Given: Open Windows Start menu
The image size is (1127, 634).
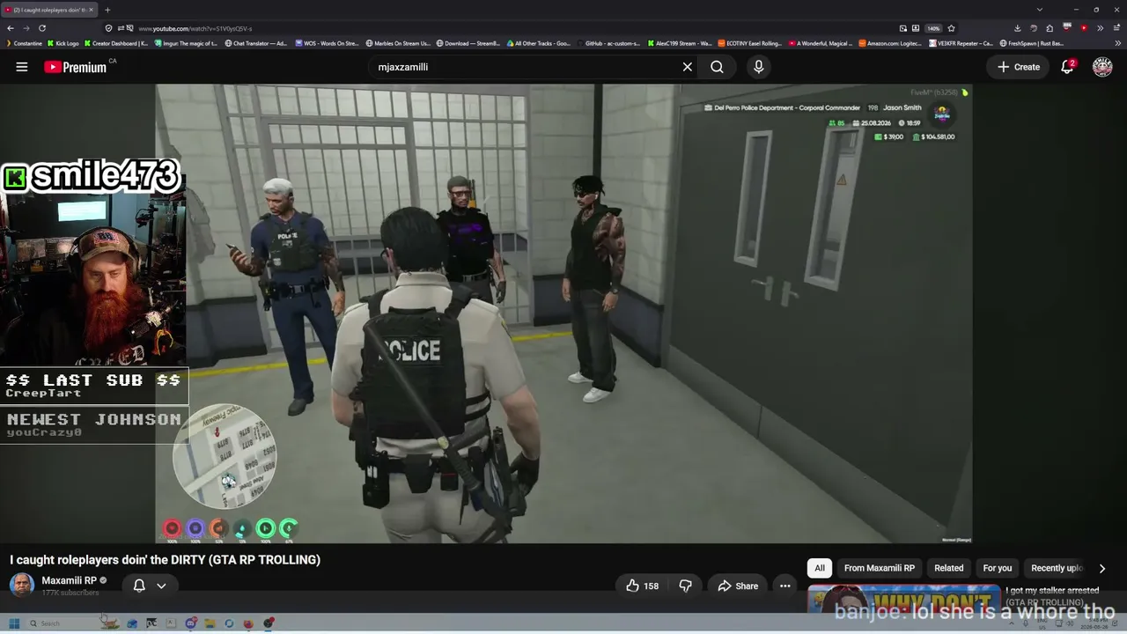Looking at the screenshot, I should click(13, 623).
